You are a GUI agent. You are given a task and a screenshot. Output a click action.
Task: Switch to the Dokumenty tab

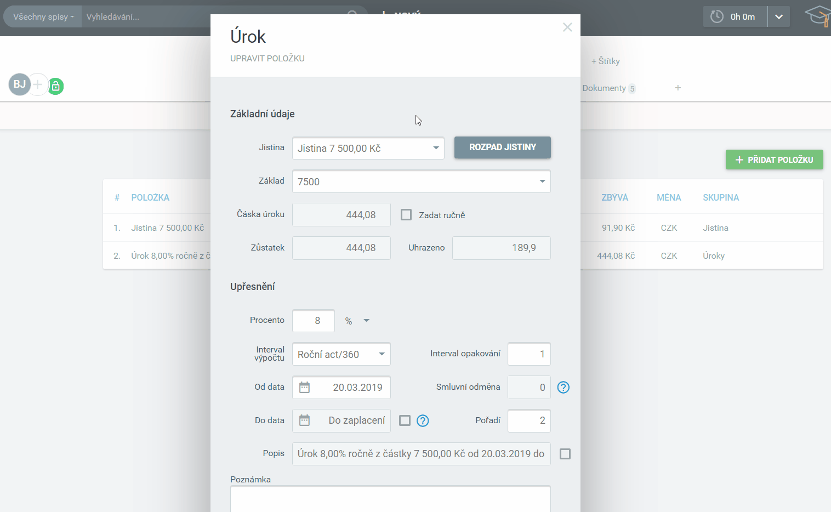[x=604, y=88]
